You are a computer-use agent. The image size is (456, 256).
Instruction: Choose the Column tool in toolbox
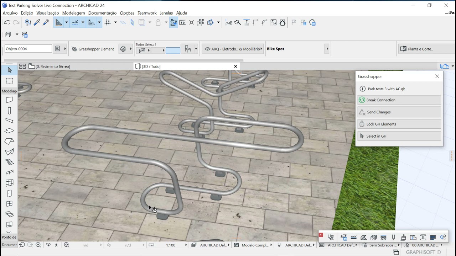point(10,111)
